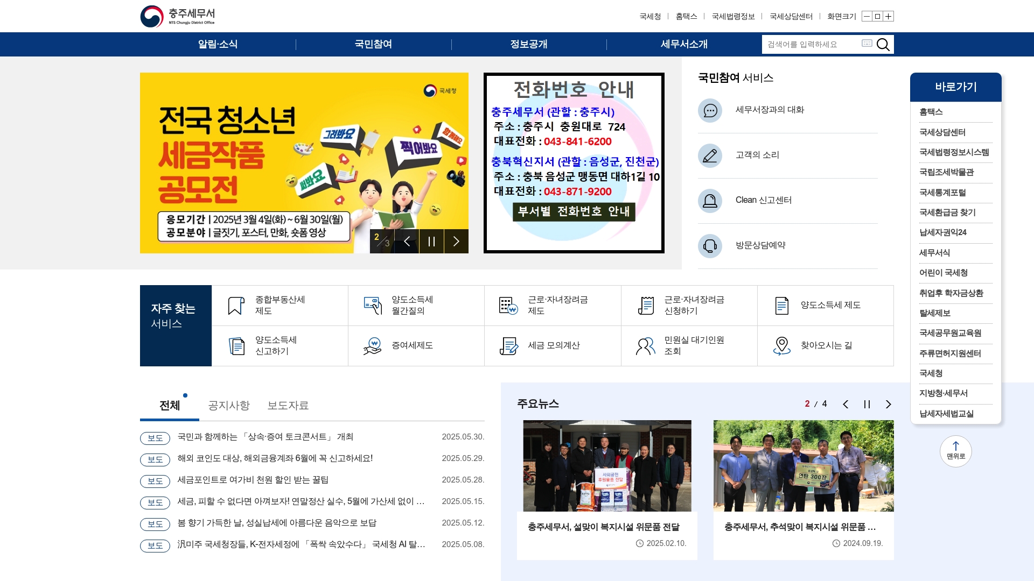Select the 전체 news tab
The width and height of the screenshot is (1034, 581).
pyautogui.click(x=170, y=406)
